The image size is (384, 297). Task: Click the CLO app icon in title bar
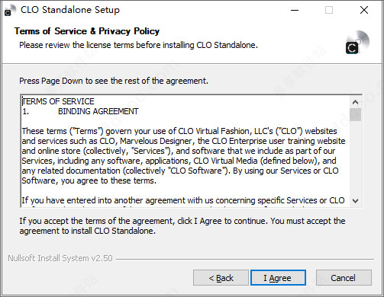click(x=10, y=11)
